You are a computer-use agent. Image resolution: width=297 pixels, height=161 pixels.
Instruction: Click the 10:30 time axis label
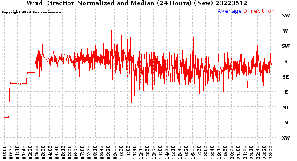pos(121,152)
